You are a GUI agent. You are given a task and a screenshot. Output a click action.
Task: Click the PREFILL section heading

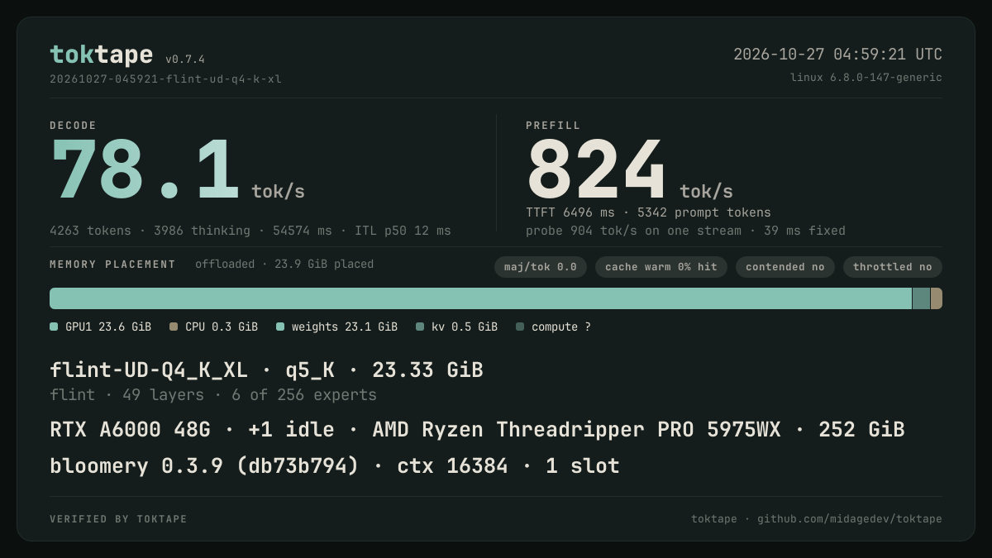[x=553, y=126]
